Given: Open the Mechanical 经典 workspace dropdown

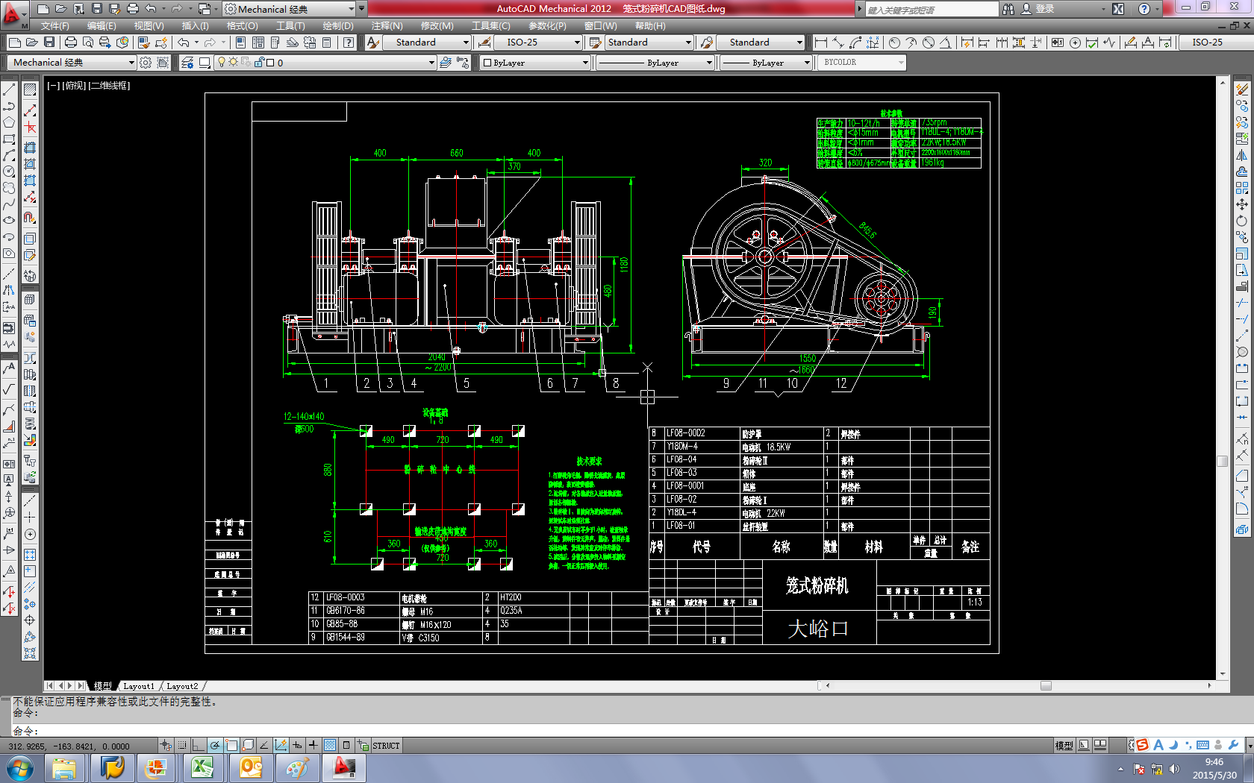Looking at the screenshot, I should (131, 62).
